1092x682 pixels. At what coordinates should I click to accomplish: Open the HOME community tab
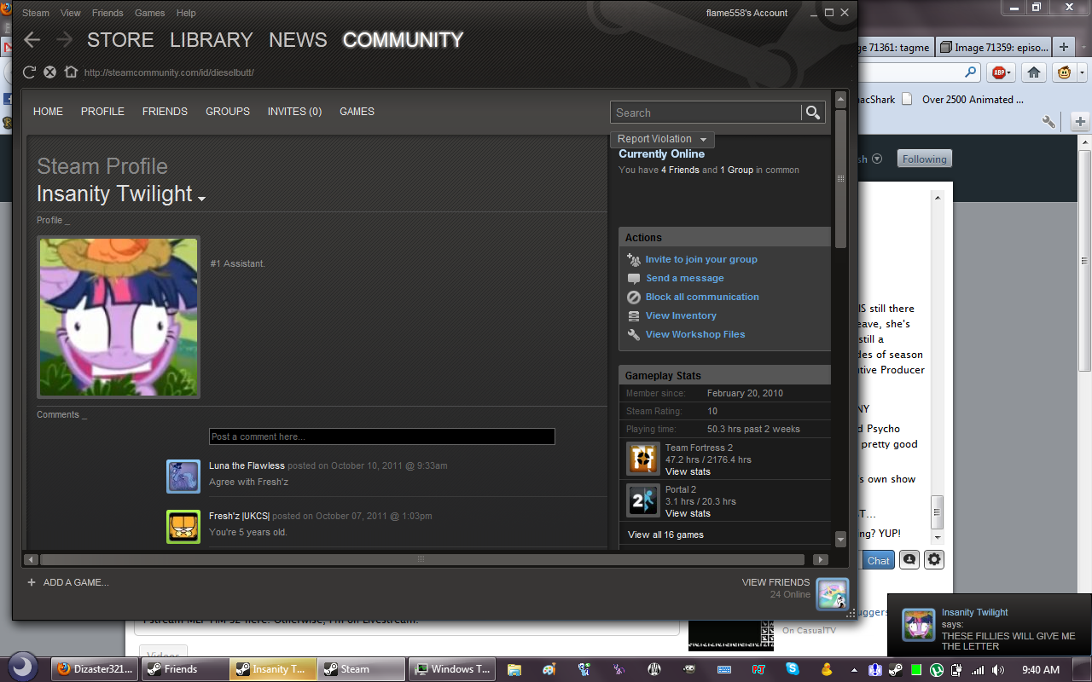pyautogui.click(x=48, y=112)
